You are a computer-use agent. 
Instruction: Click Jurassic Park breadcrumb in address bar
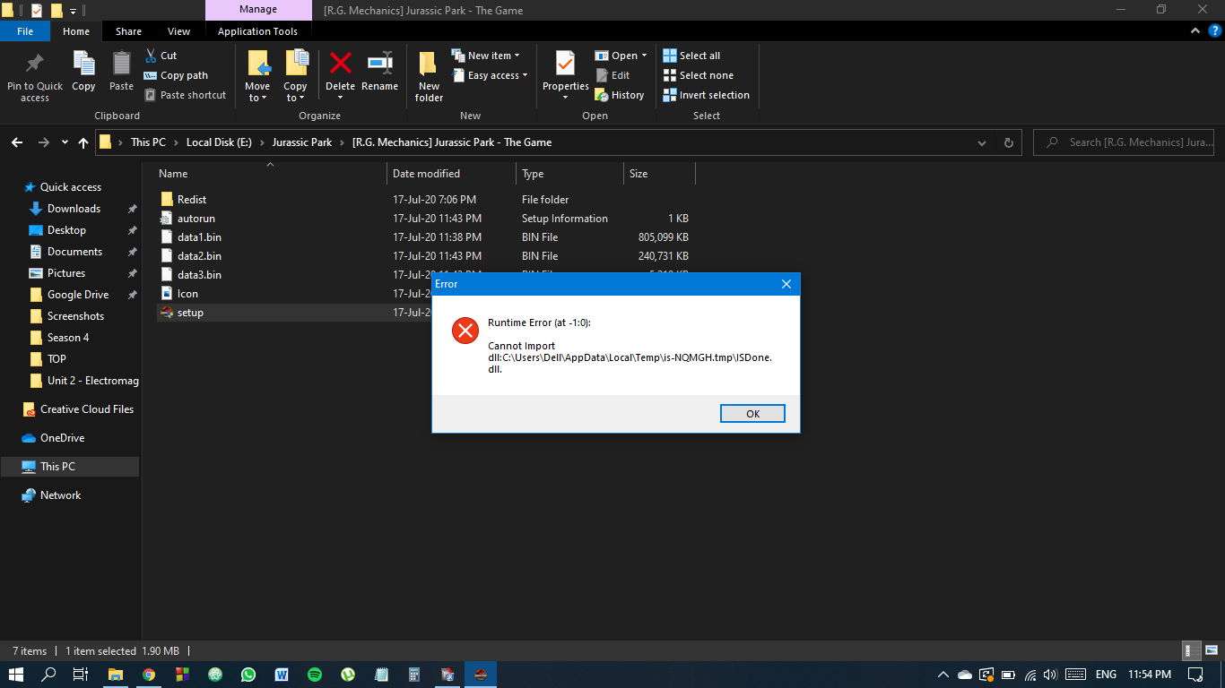point(302,142)
